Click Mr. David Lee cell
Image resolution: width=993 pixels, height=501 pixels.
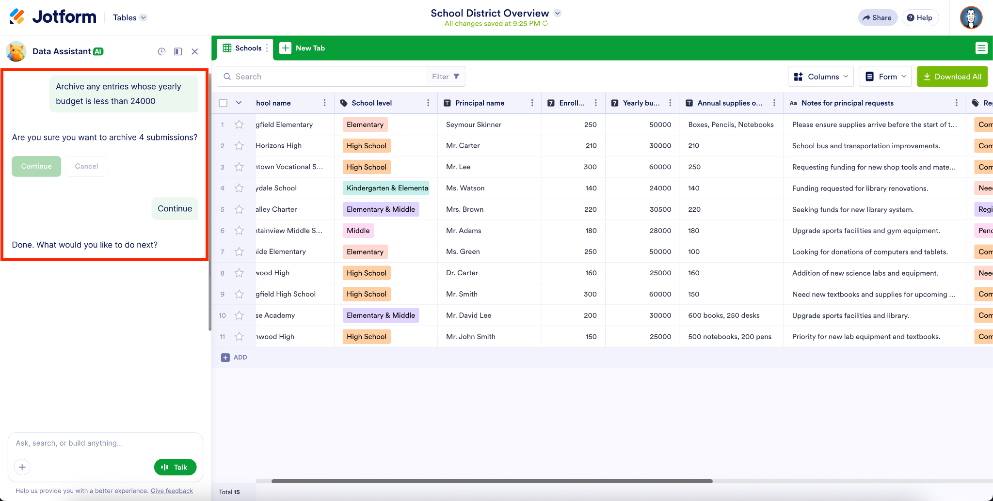click(x=490, y=315)
